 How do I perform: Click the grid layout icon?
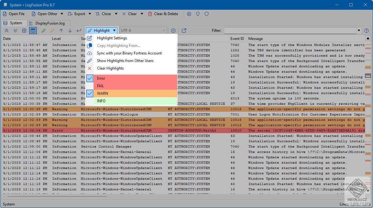24,31
